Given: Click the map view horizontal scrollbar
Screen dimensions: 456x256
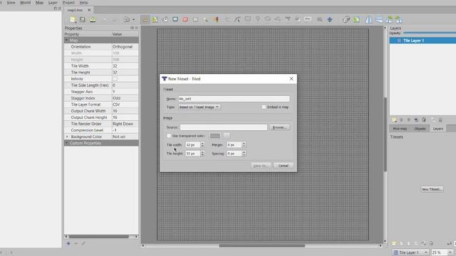Looking at the screenshot, I should (x=261, y=246).
